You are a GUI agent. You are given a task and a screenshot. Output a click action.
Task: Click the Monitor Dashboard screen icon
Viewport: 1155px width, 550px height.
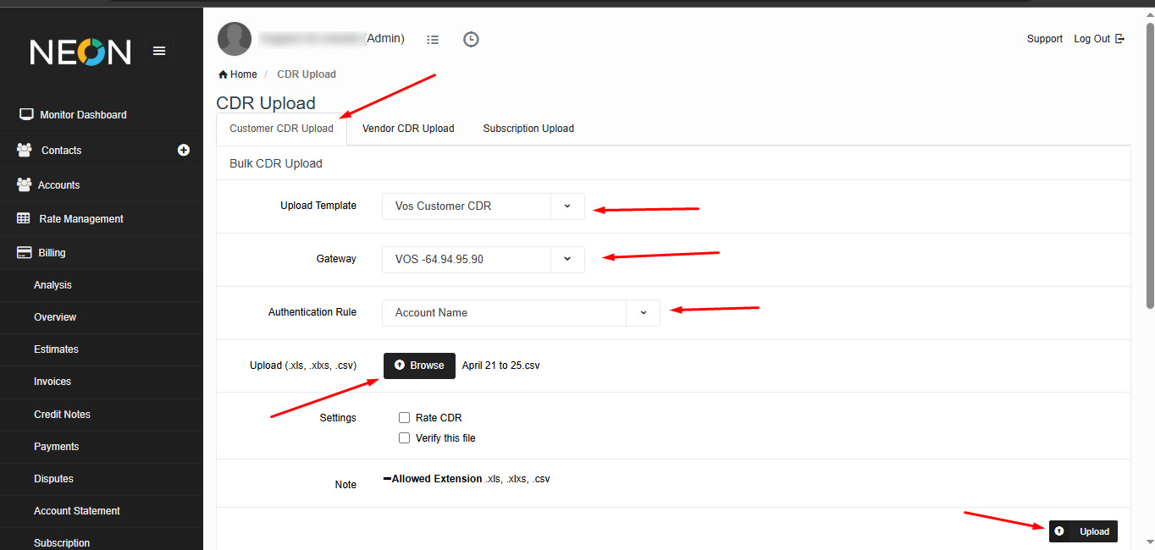pos(26,114)
